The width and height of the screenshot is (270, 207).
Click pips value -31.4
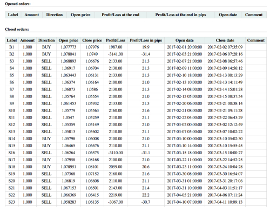tap(146, 54)
